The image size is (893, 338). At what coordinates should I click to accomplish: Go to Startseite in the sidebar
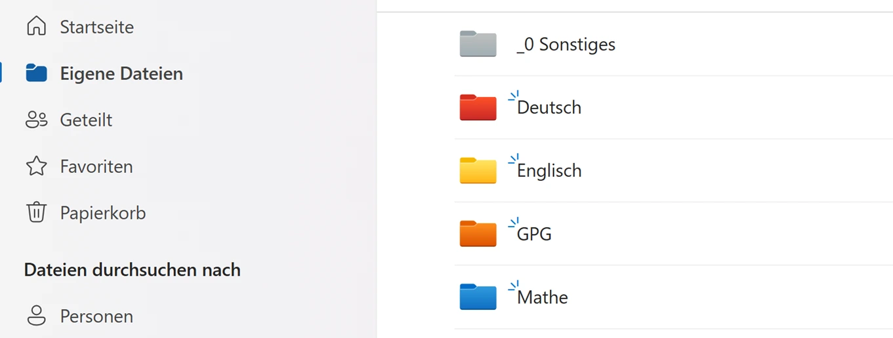click(96, 27)
